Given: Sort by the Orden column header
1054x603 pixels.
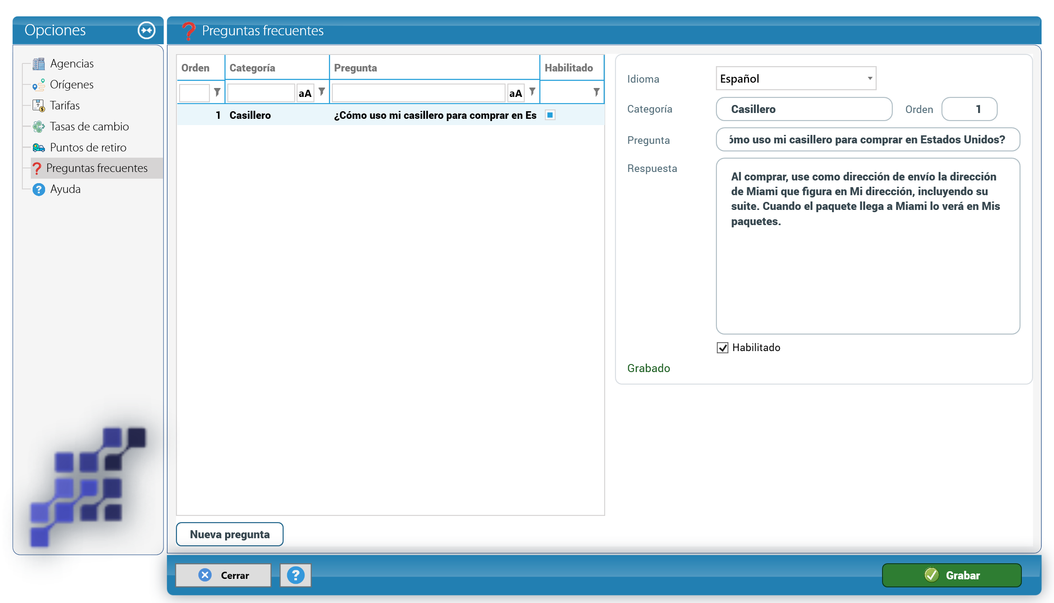Looking at the screenshot, I should (201, 68).
